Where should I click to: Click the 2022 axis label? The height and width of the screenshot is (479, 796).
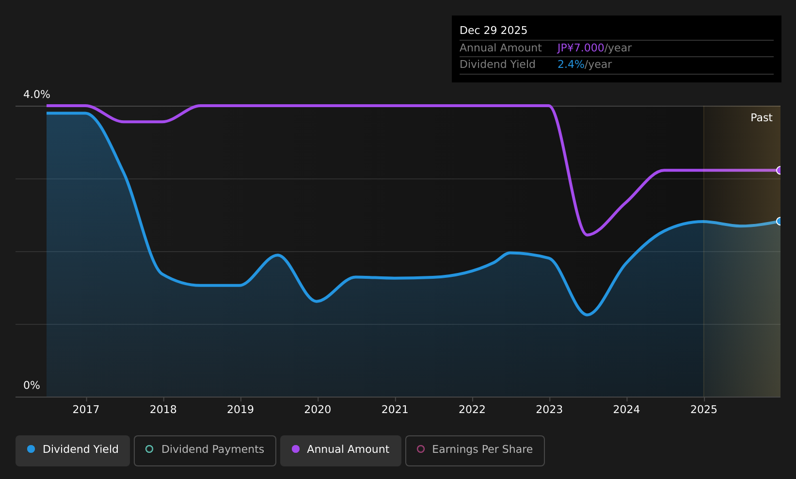pos(472,410)
